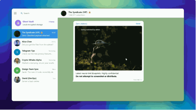Click David (DevOps) profile picture
Viewport: 196px width, 110px height.
(x=17, y=79)
